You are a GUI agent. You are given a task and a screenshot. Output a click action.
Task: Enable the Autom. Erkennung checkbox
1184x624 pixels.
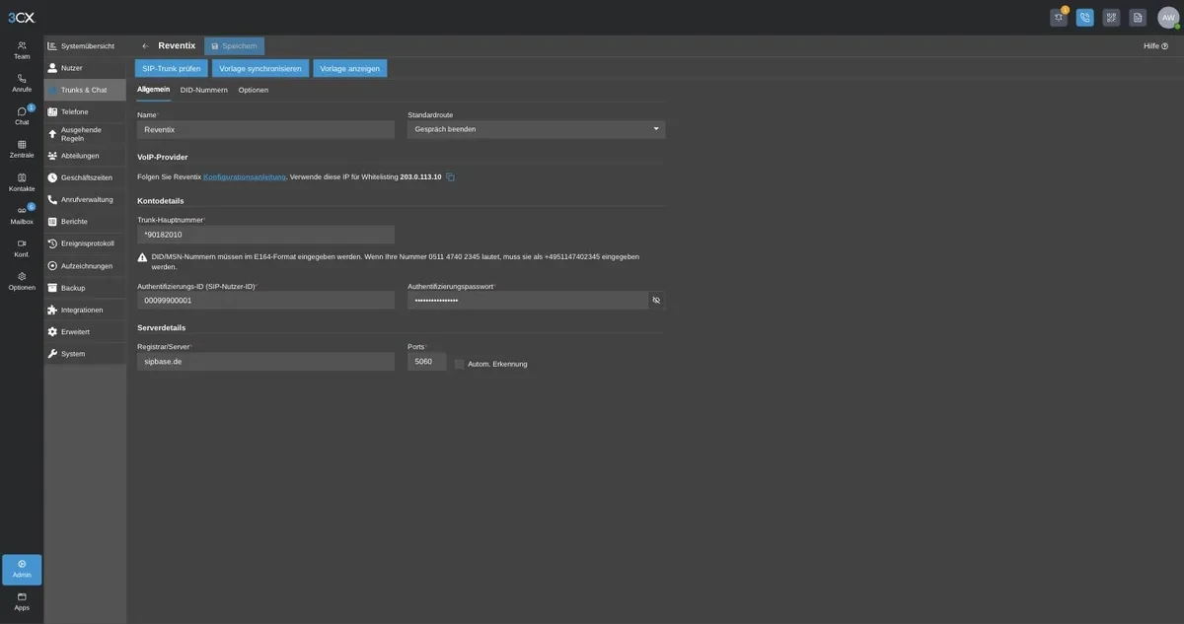pos(460,364)
